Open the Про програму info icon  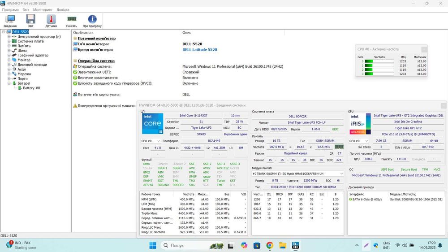coord(92,21)
